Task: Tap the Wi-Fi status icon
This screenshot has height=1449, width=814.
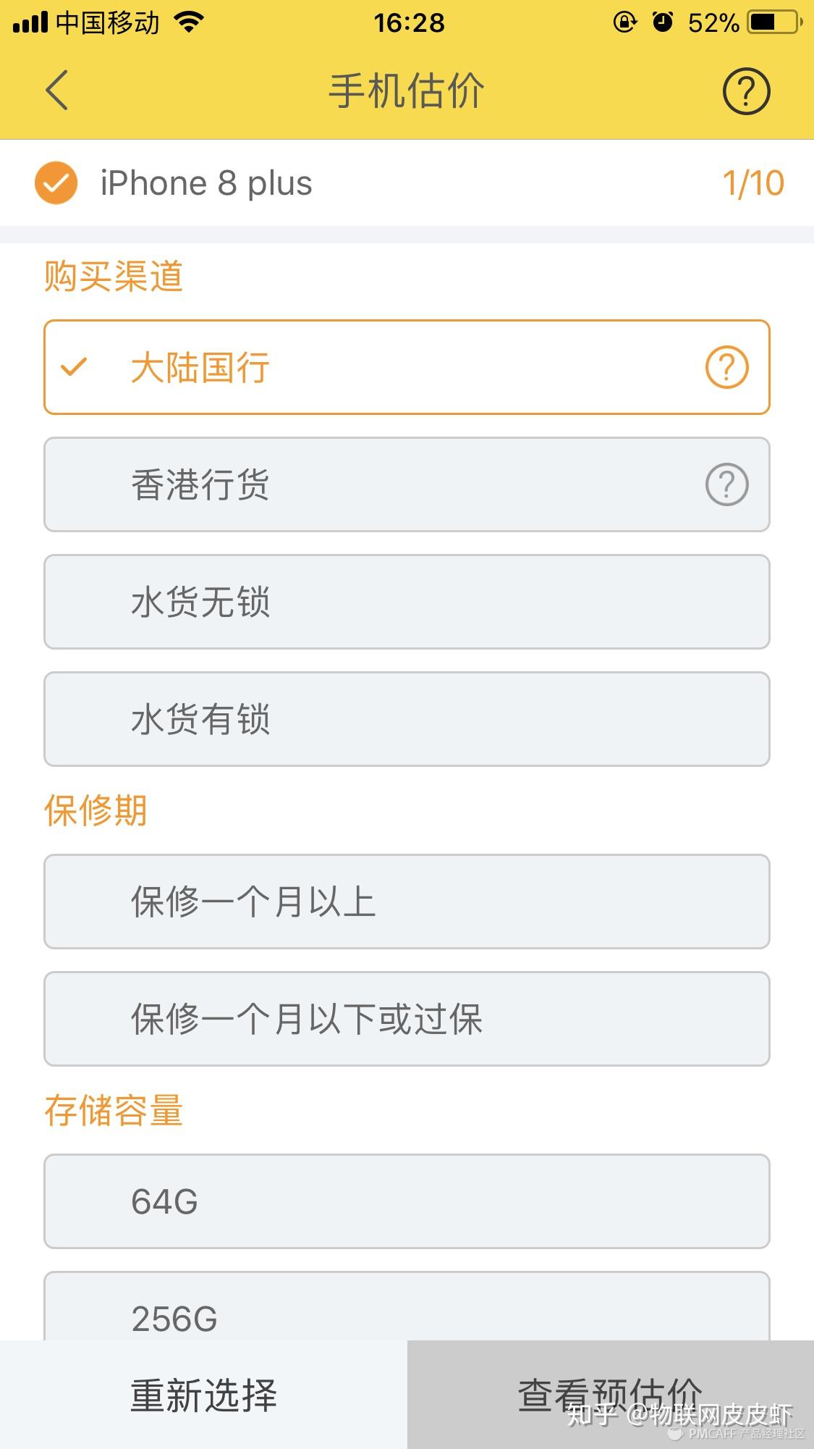Action: tap(189, 23)
